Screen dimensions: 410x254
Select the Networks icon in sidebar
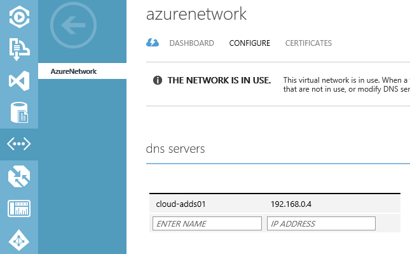(x=19, y=144)
